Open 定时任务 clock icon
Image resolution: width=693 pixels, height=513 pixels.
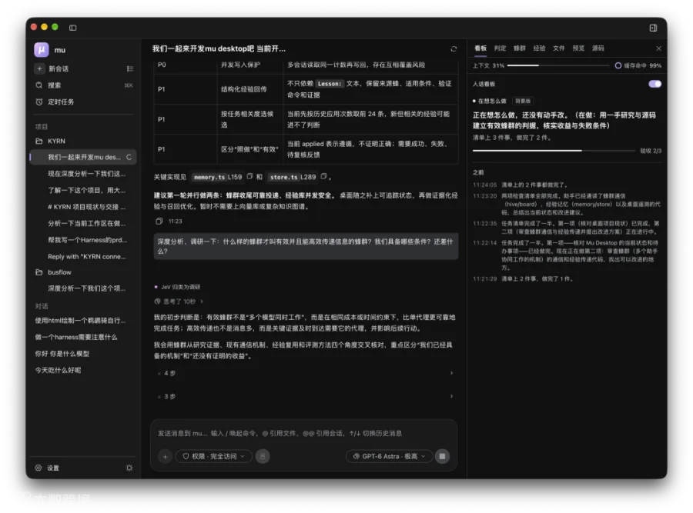[x=39, y=102]
